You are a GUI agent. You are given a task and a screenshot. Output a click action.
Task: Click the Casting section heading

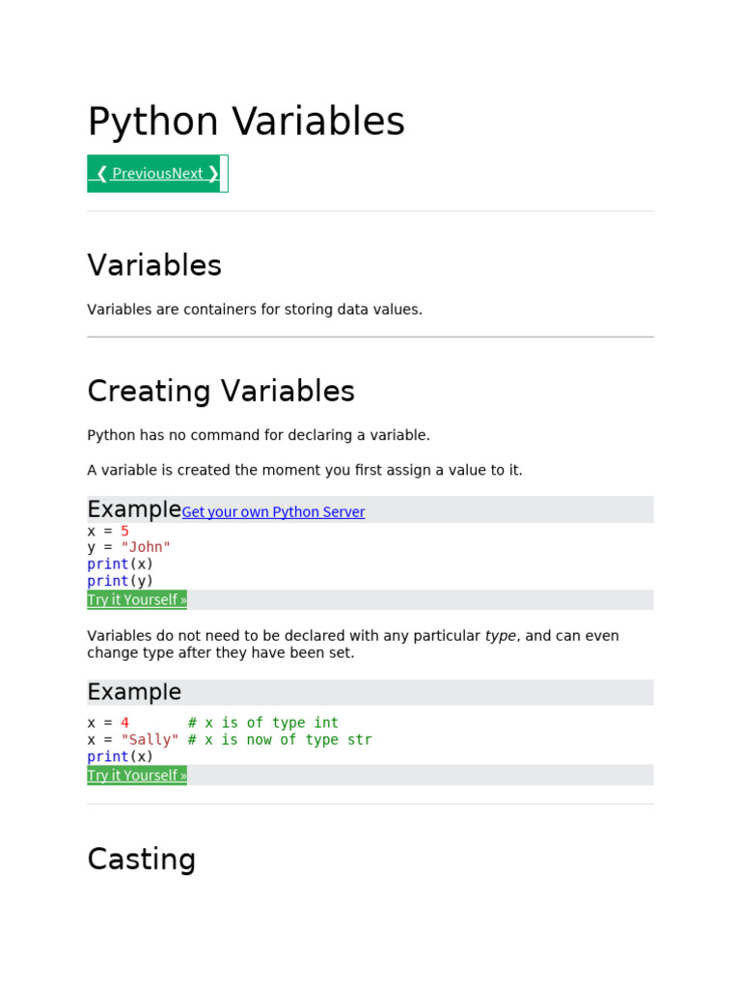[x=141, y=859]
